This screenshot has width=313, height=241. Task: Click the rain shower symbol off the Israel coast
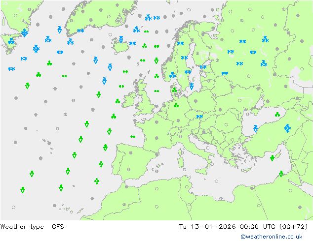281,174
